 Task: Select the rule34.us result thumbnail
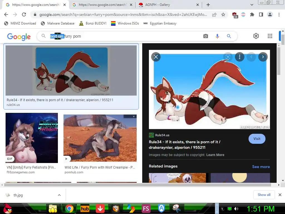[x=71, y=70]
